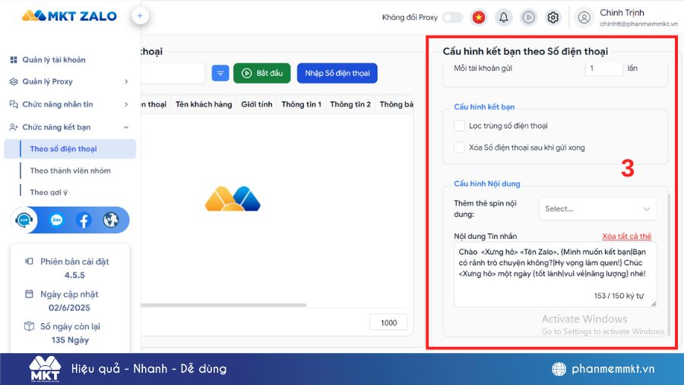This screenshot has height=385, width=684.
Task: Click Thông tin 1 column header
Action: coord(301,104)
